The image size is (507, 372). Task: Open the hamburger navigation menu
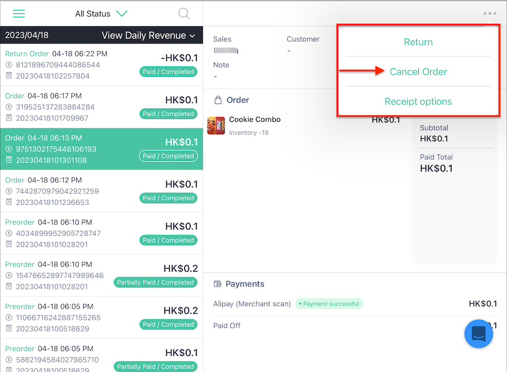(x=18, y=13)
